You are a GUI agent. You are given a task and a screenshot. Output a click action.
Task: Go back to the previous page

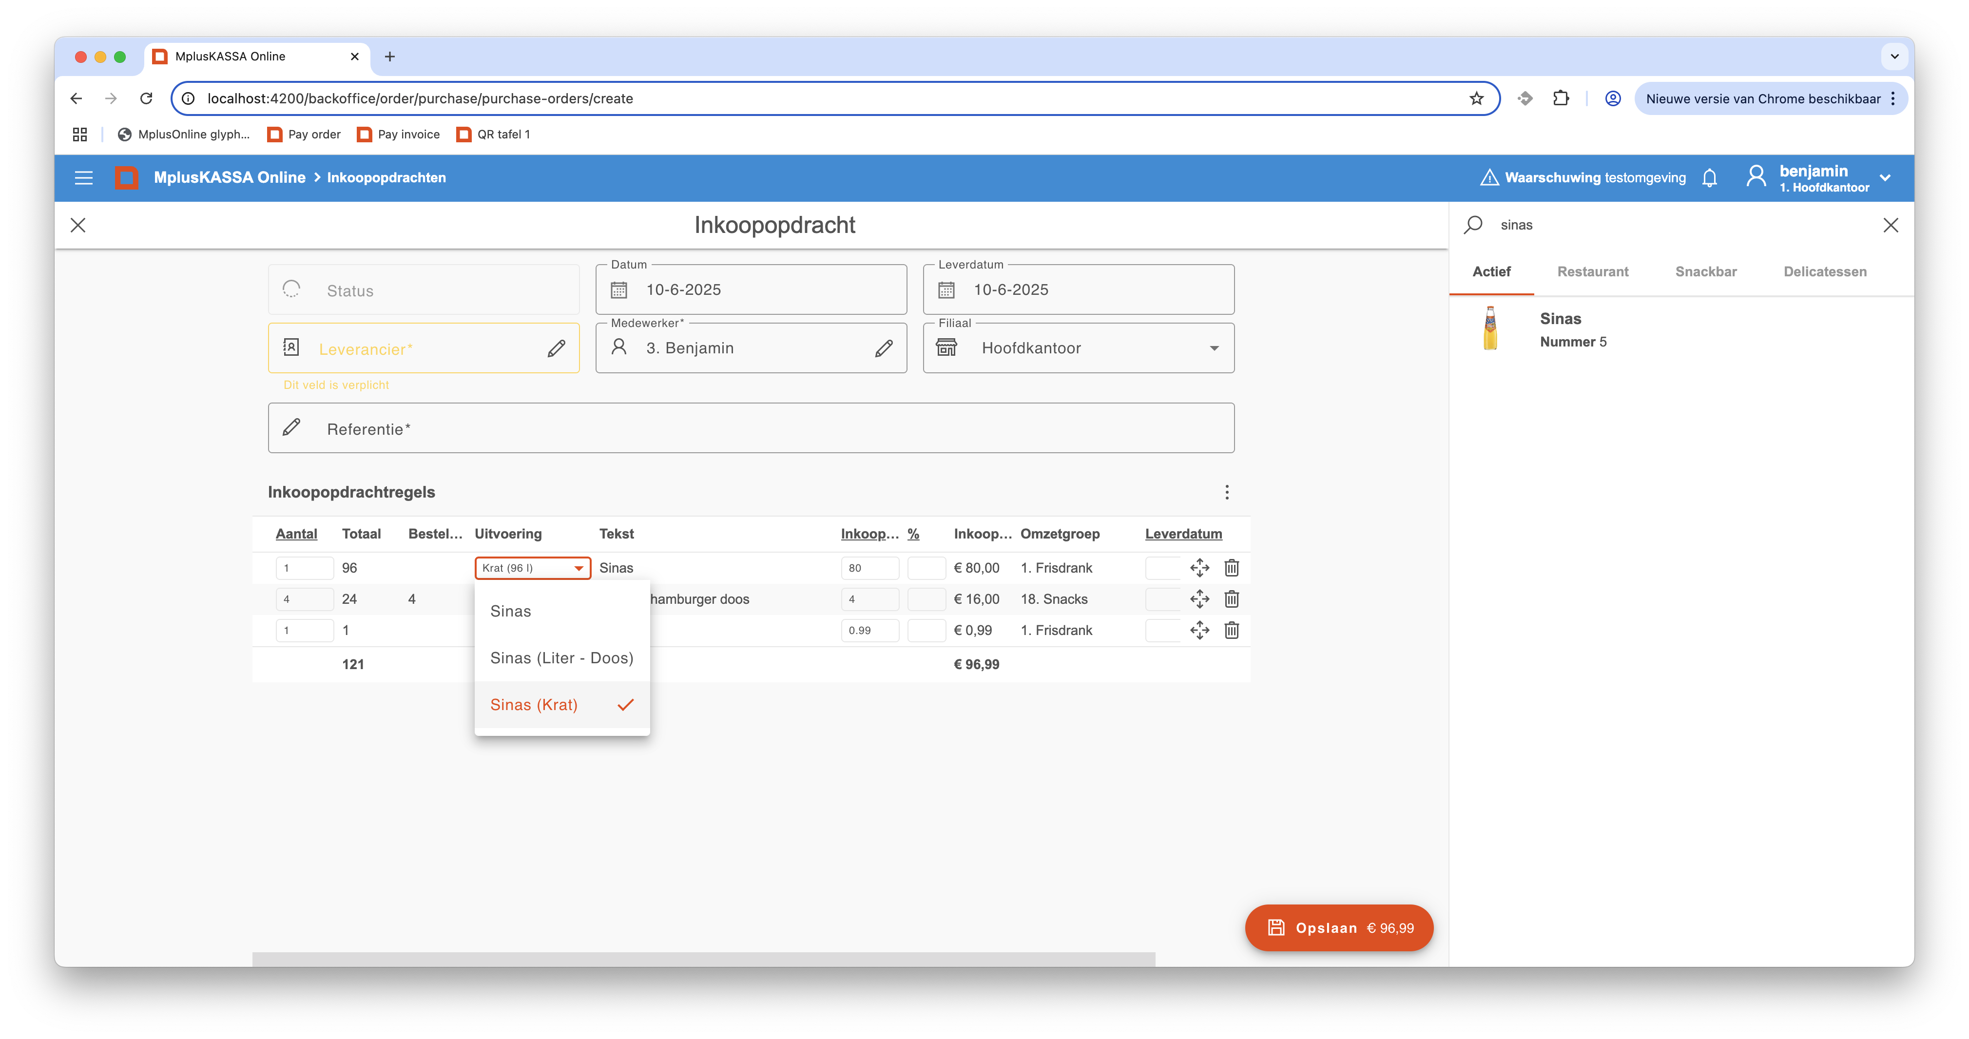[76, 98]
